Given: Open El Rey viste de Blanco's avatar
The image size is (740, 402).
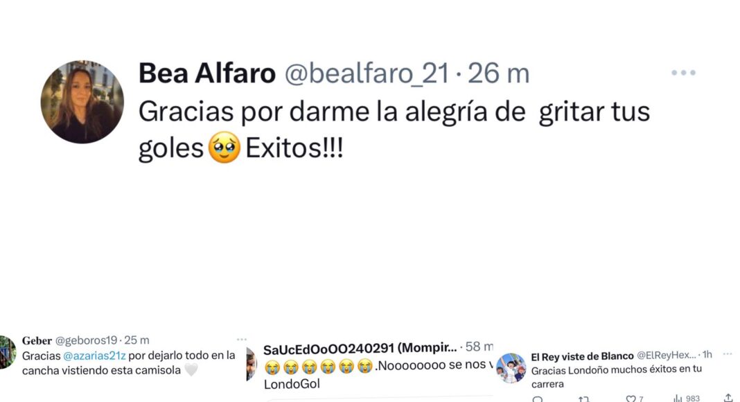Looking at the screenshot, I should click(511, 368).
